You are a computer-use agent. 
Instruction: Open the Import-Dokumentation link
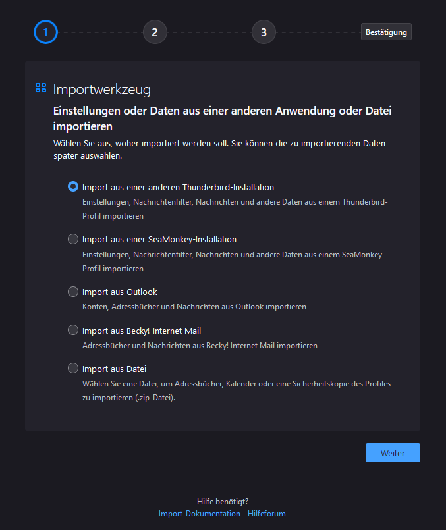(x=200, y=514)
